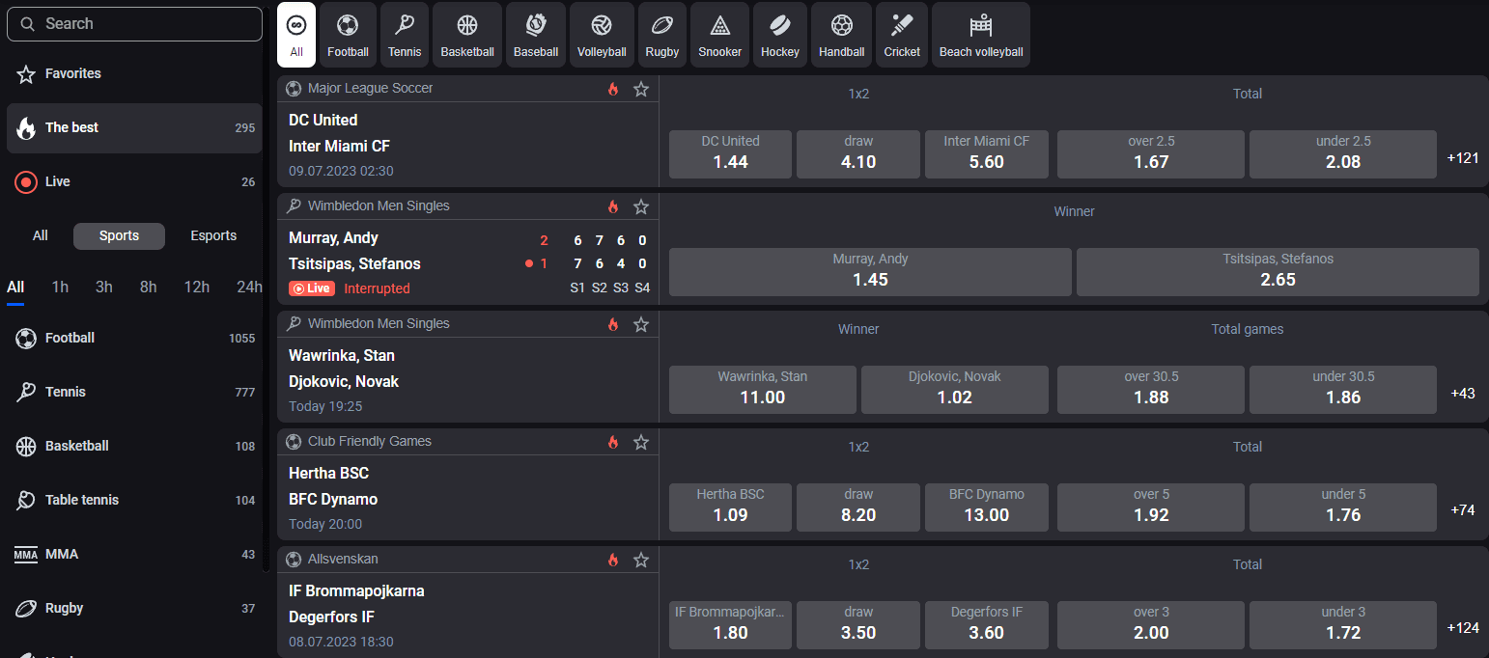Click the MMA icon in the sidebar
The image size is (1489, 658).
click(25, 554)
